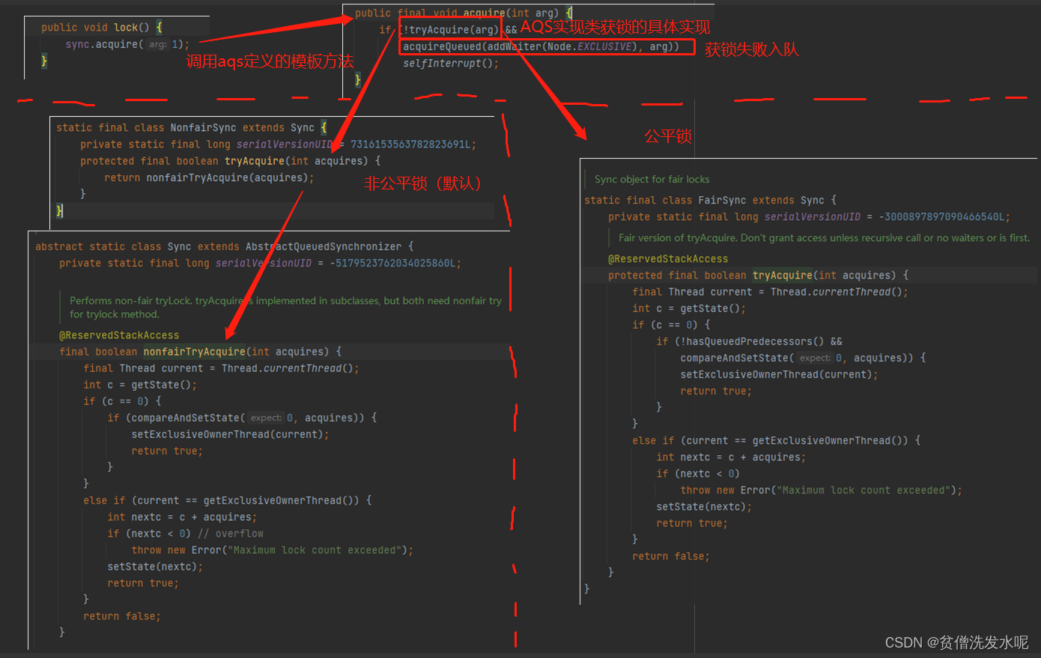Click 'return nonfairTryAcquire(acquires);' statement

click(209, 177)
